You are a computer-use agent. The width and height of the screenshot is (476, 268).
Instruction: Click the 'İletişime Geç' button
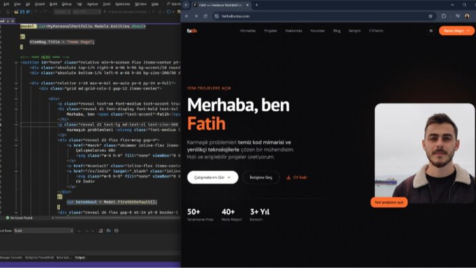[260, 178]
